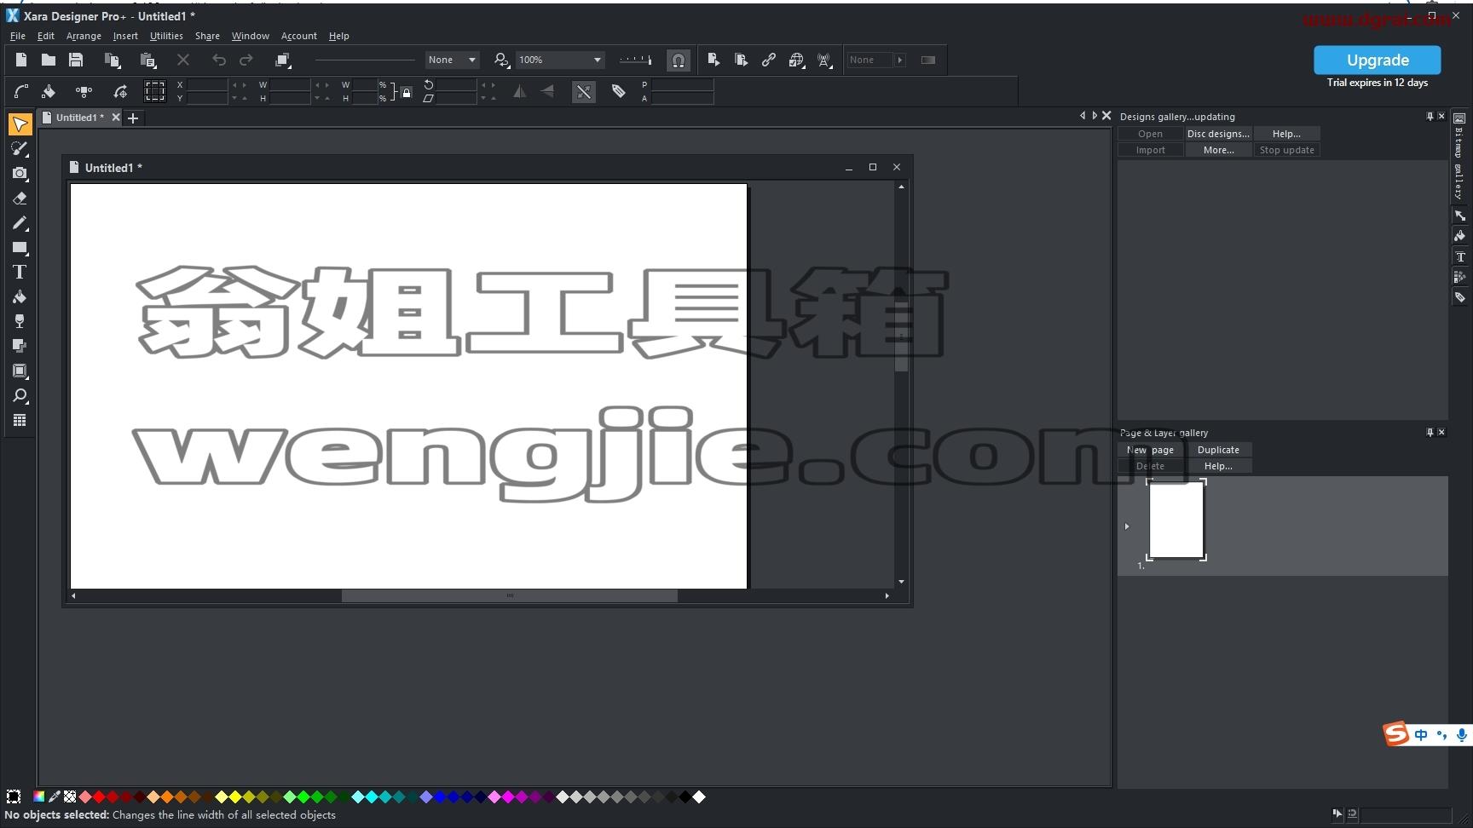Save the document with the floppy icon
Viewport: 1473px width, 828px height.
76,60
